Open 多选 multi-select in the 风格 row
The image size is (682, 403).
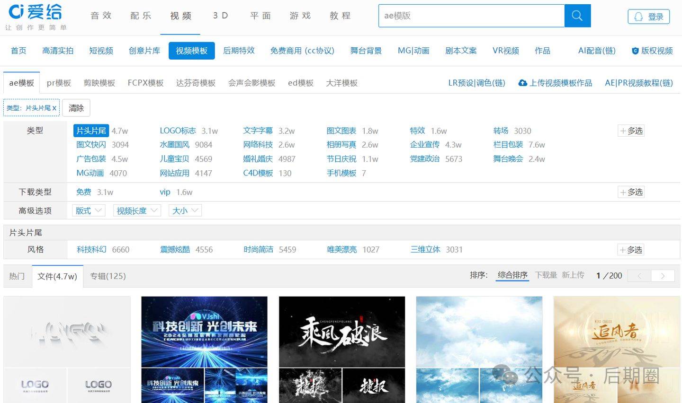click(x=631, y=249)
